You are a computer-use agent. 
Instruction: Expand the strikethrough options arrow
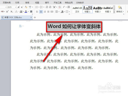(x=5, y=12)
